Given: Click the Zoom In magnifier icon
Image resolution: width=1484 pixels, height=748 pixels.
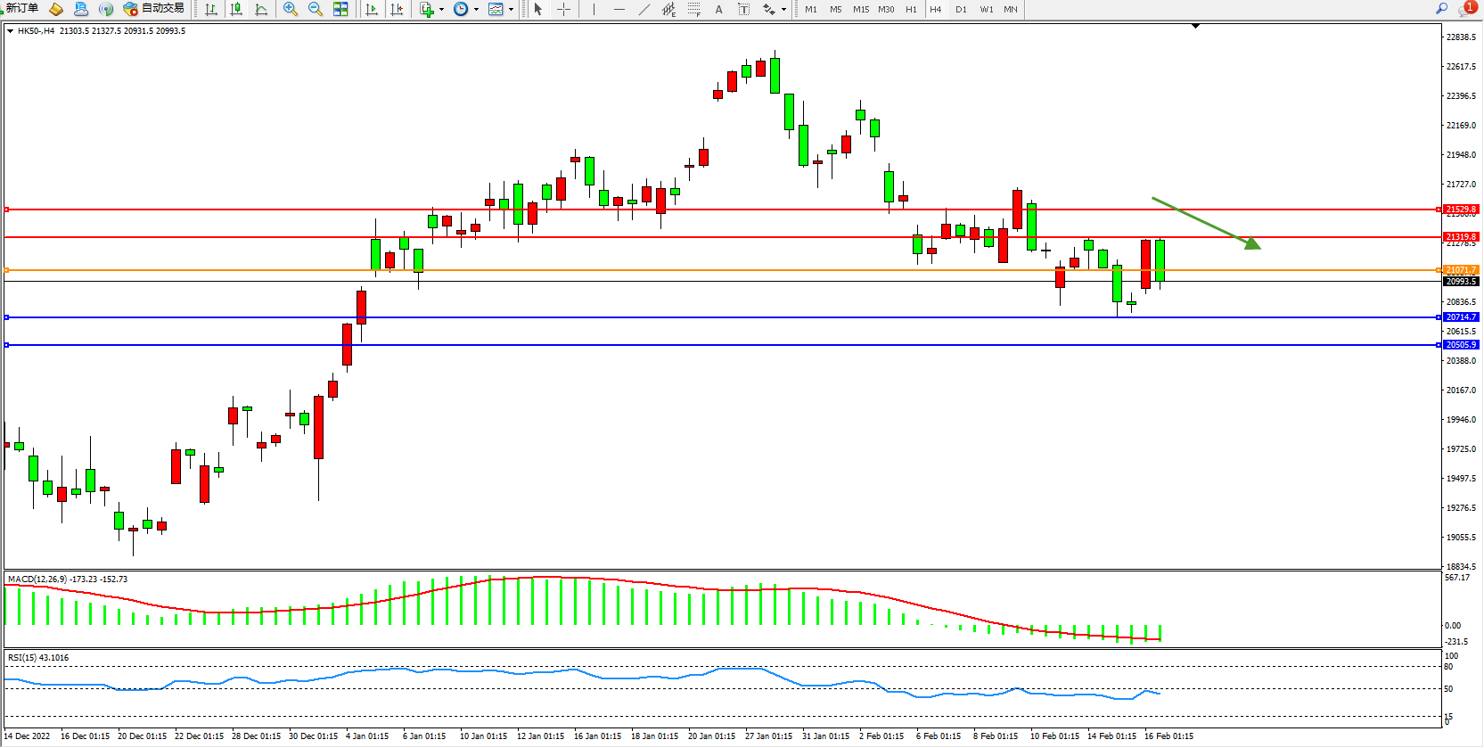Looking at the screenshot, I should [290, 9].
